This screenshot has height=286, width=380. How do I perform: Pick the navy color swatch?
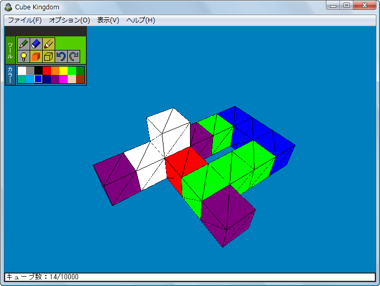click(47, 79)
